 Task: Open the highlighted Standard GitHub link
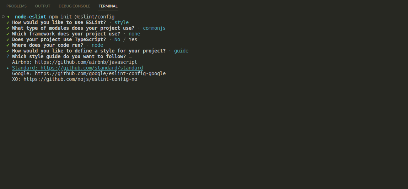92,68
